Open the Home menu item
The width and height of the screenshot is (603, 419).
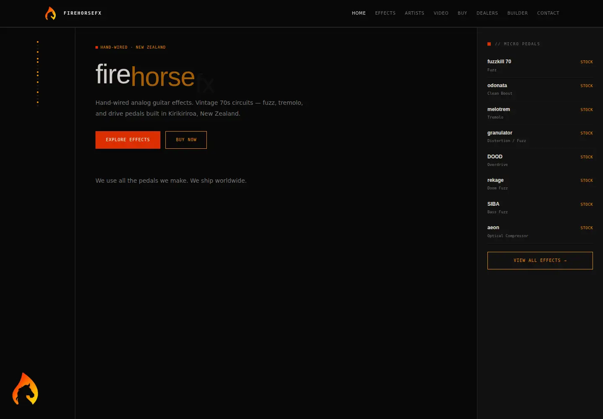(359, 13)
